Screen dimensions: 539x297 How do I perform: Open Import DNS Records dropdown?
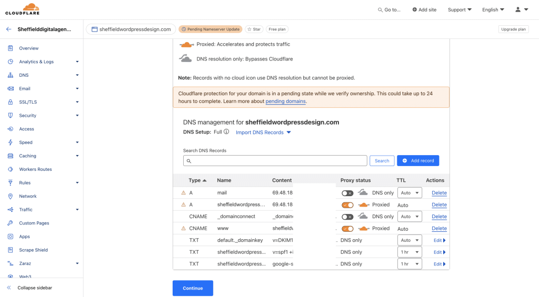click(x=263, y=132)
